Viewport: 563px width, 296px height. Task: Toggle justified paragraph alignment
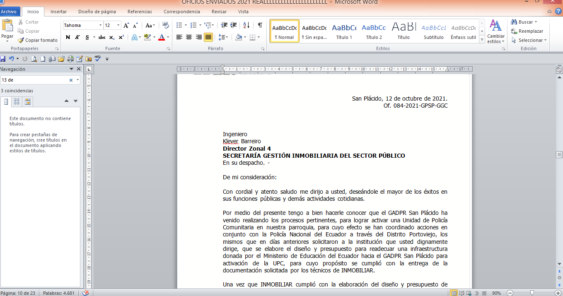208,37
